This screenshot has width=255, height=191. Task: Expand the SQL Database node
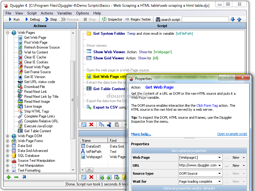tap(7, 156)
